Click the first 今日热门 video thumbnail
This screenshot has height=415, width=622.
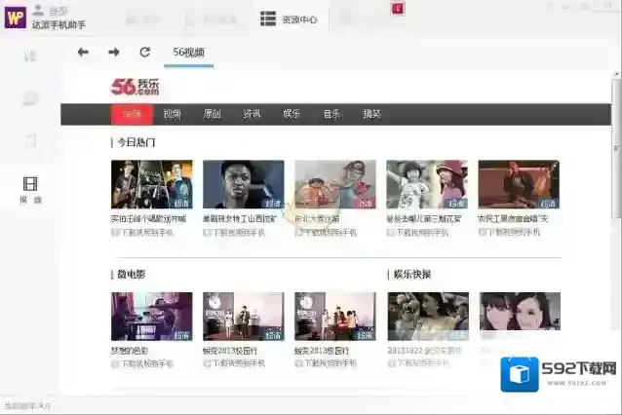[151, 185]
